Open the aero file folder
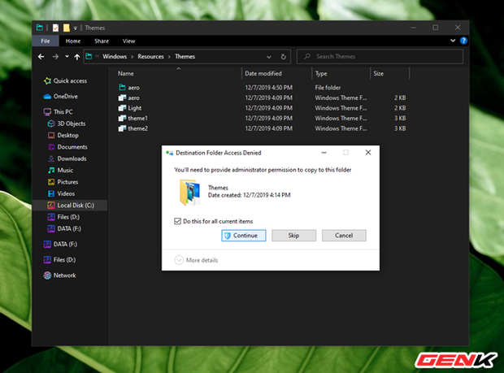 tap(133, 87)
